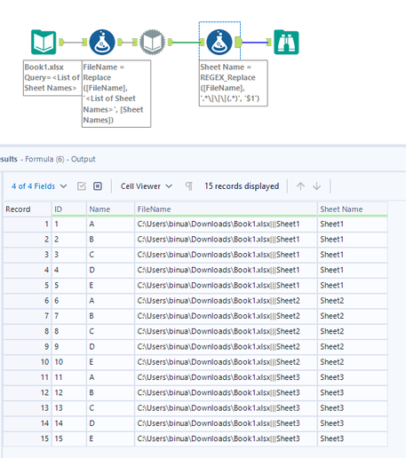Click the Name column header
The image size is (406, 458).
[110, 209]
